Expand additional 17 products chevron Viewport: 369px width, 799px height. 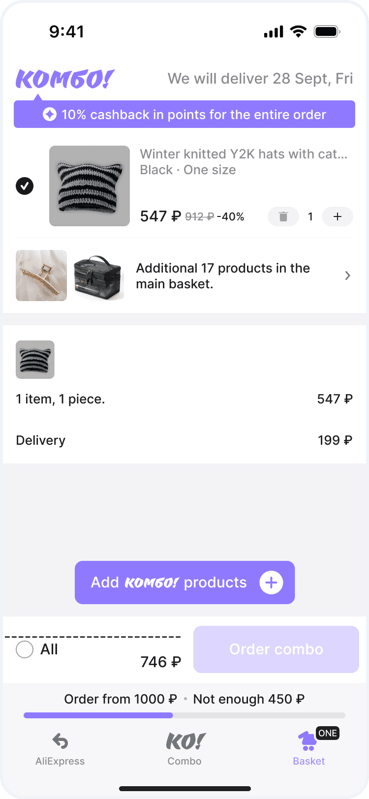click(x=347, y=276)
